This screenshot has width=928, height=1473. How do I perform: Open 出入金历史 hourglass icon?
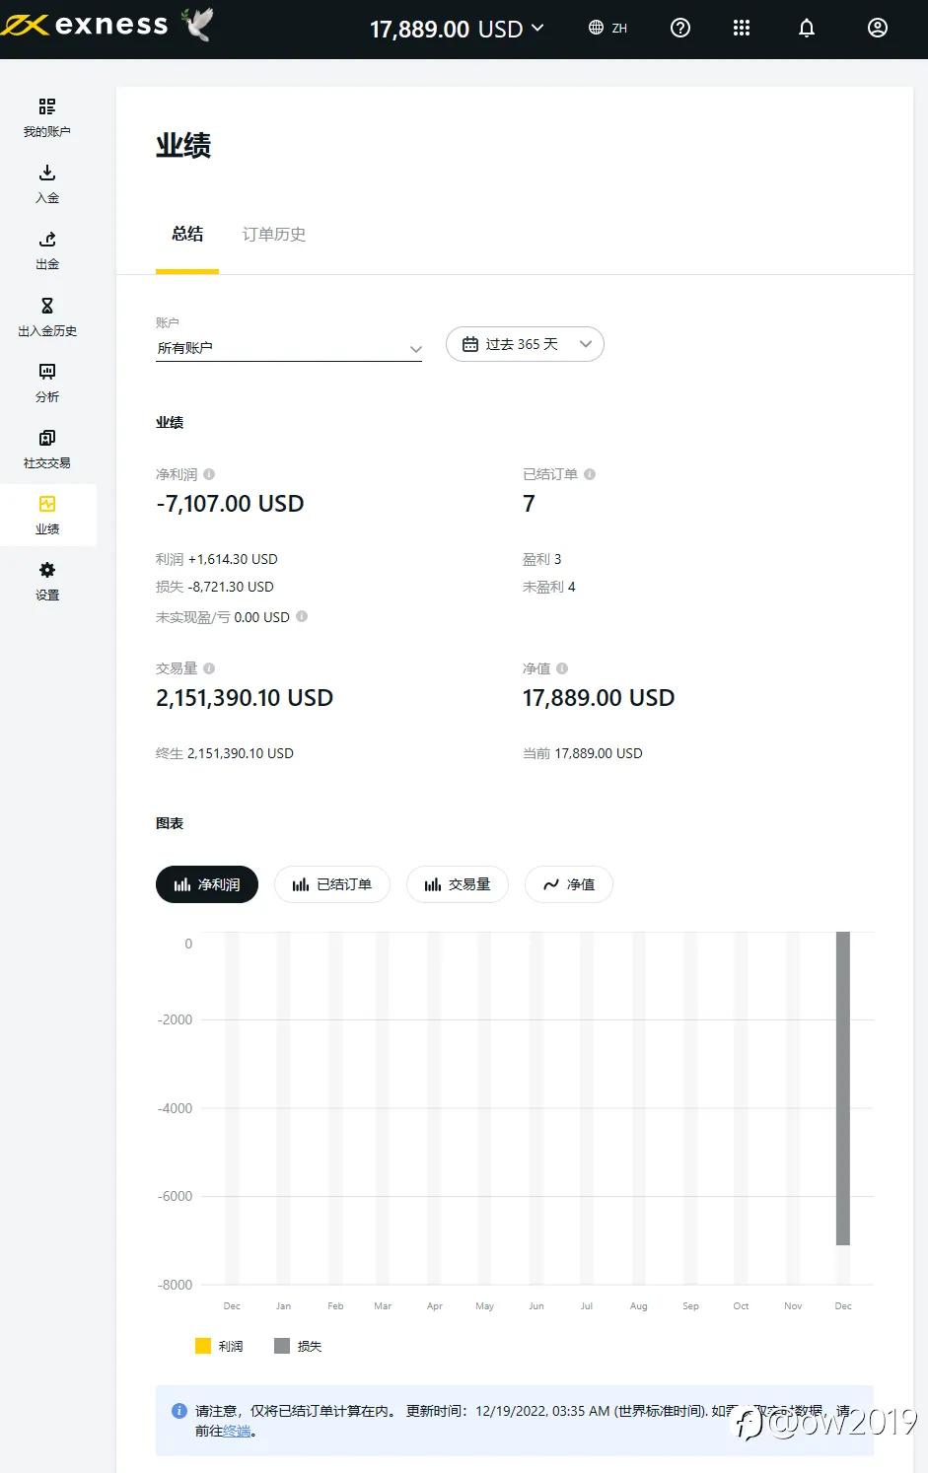click(47, 306)
